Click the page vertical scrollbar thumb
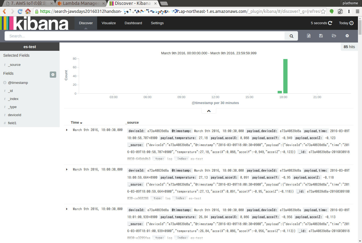Viewport: 362px width, 243px height. click(x=360, y=27)
